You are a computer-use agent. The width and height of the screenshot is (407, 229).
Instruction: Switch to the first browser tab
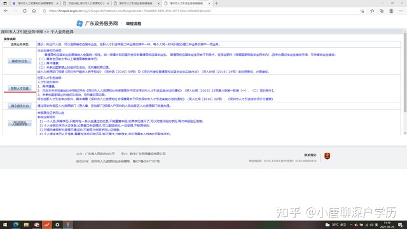coord(36,3)
